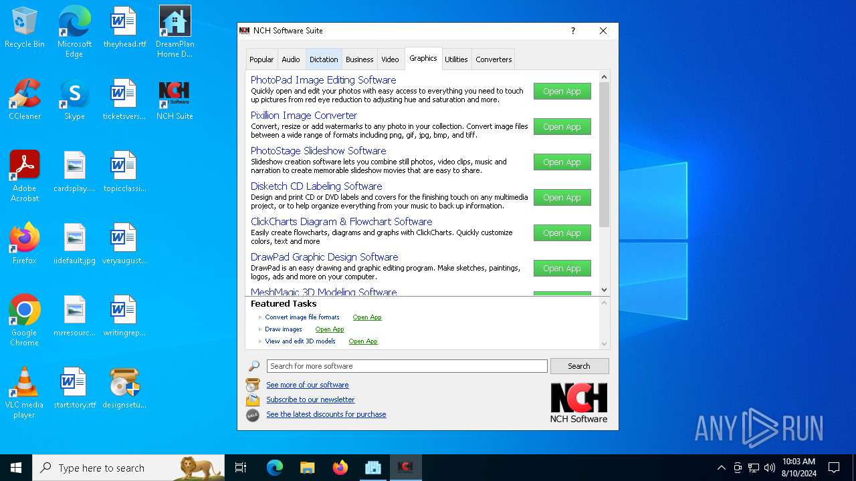Click the software list scrollbar up arrow
This screenshot has width=856, height=481.
click(x=605, y=77)
